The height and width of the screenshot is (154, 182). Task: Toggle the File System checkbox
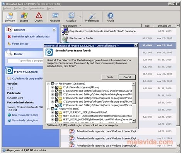[53, 84]
